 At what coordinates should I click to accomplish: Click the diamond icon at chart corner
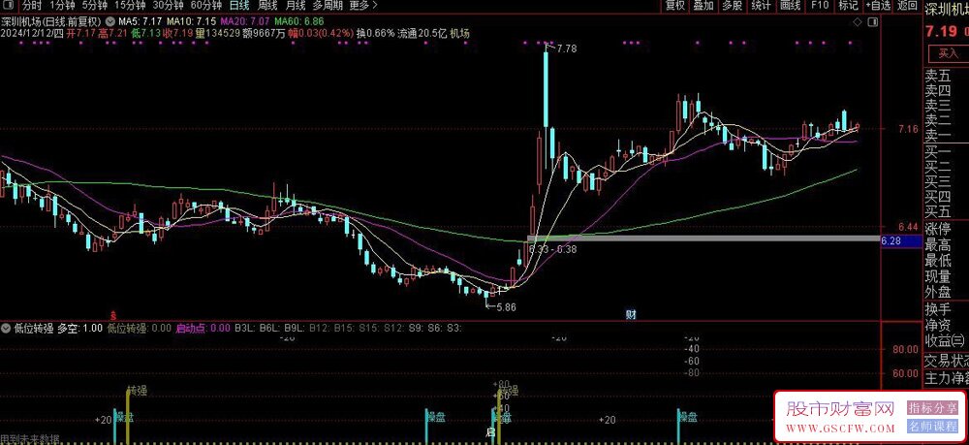[857, 21]
